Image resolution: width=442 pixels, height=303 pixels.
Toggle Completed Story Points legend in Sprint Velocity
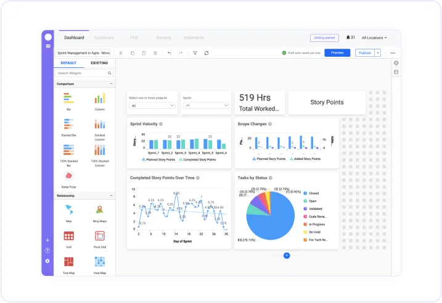click(197, 160)
